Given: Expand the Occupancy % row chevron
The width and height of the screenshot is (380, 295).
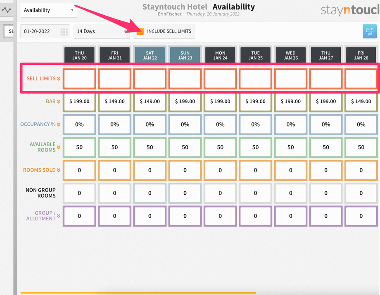Looking at the screenshot, I should click(59, 124).
